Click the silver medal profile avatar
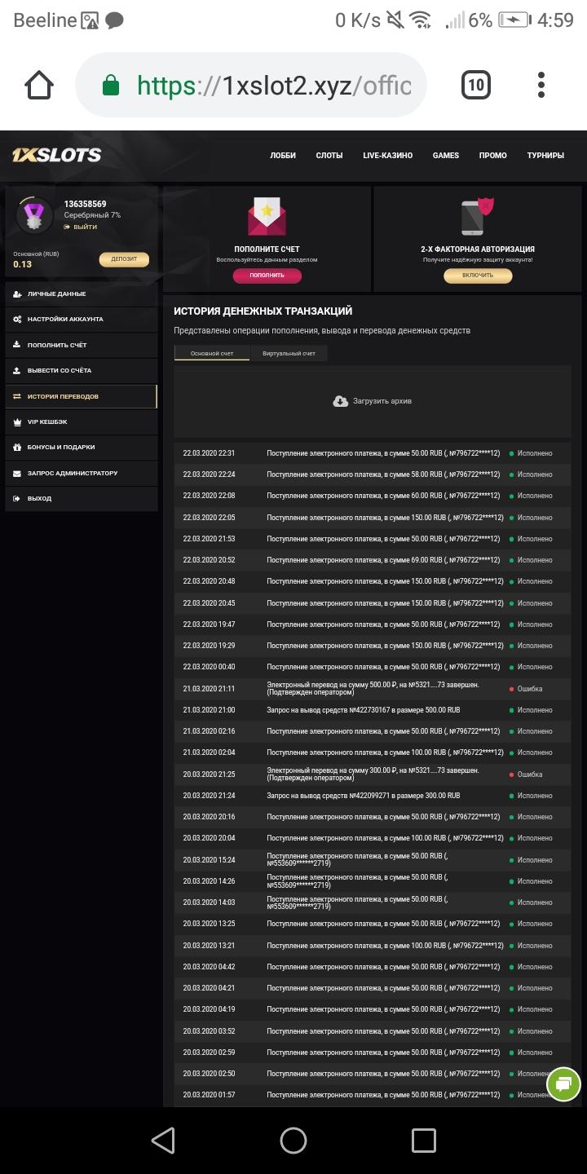The image size is (587, 1174). tap(34, 215)
